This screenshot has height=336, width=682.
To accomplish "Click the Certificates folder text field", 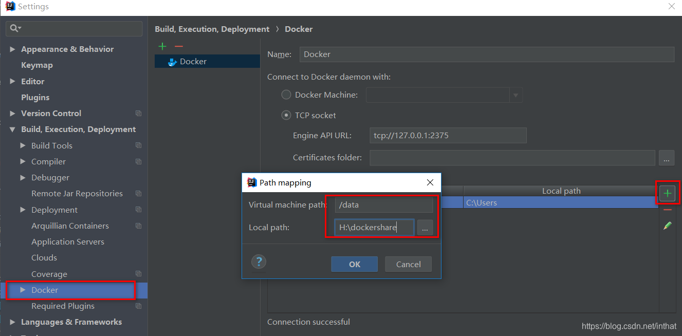I will (x=512, y=158).
